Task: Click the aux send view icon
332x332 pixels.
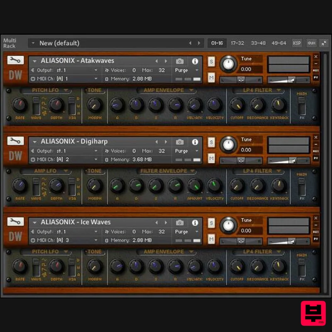Action: (x=311, y=43)
